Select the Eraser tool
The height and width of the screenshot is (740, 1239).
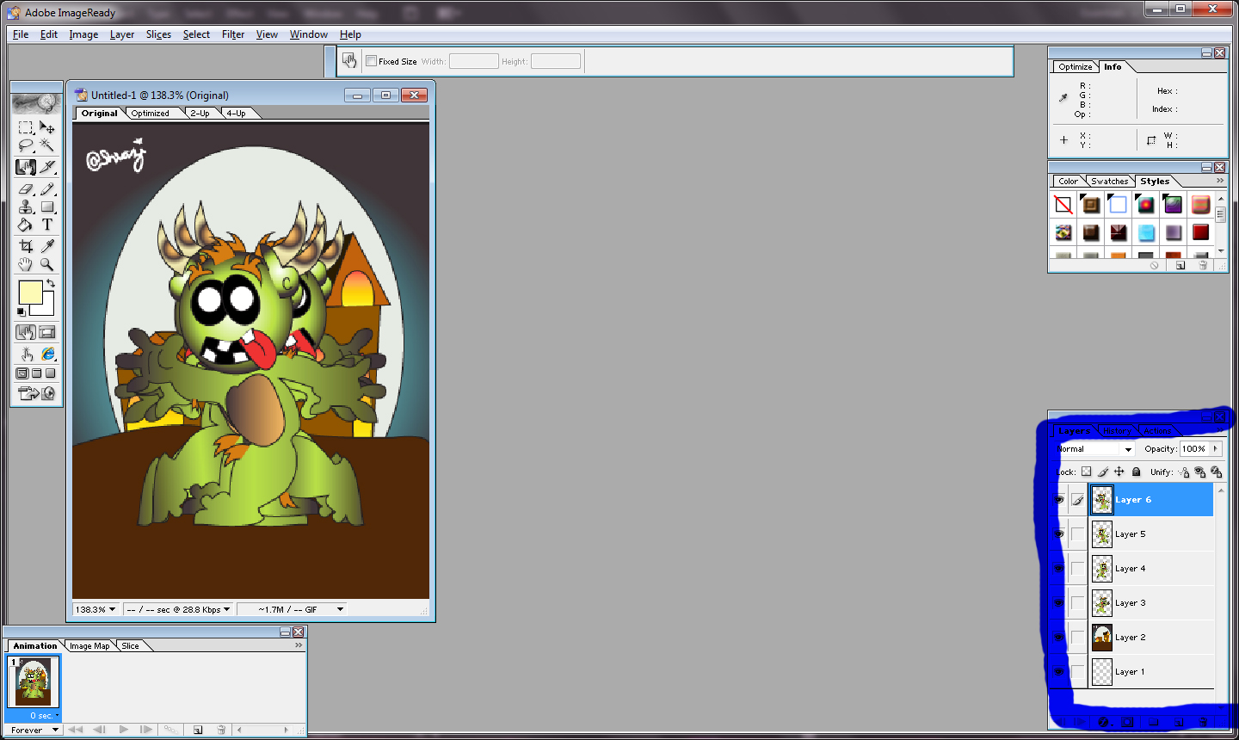(x=26, y=188)
